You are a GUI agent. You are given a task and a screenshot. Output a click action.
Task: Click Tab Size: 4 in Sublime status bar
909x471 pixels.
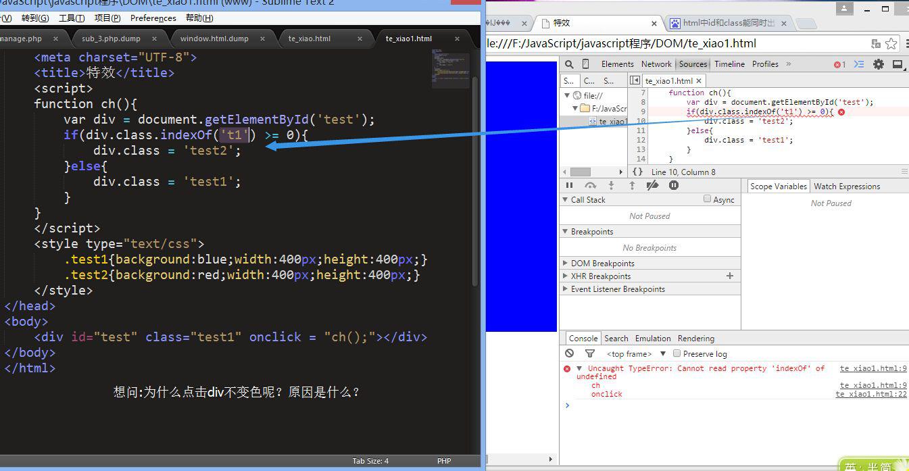tap(370, 461)
